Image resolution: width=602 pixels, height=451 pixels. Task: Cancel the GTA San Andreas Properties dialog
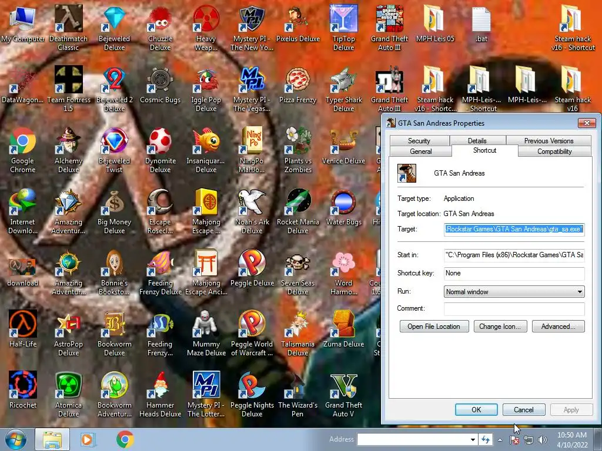[524, 409]
